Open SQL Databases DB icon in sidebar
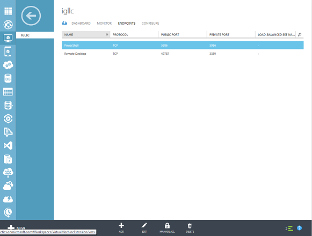Screen dimensions: 312x236 pyautogui.click(x=8, y=78)
